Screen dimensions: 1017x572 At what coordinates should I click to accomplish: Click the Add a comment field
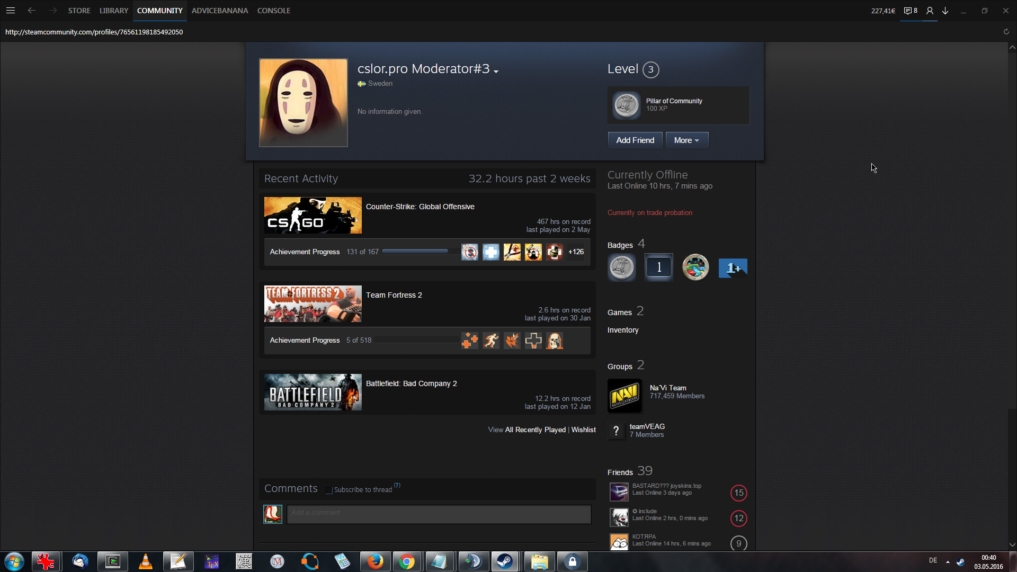pos(439,513)
